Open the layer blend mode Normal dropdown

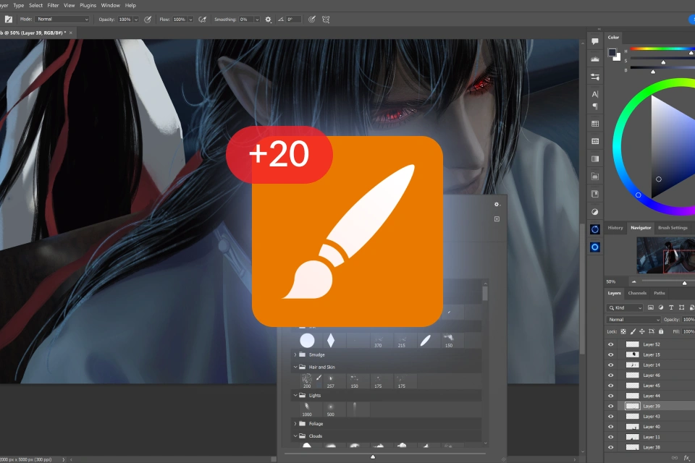[633, 320]
